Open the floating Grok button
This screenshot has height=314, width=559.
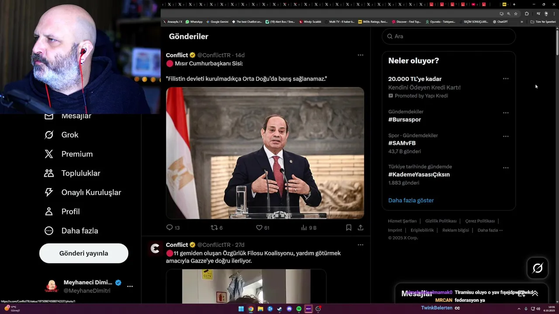click(538, 268)
